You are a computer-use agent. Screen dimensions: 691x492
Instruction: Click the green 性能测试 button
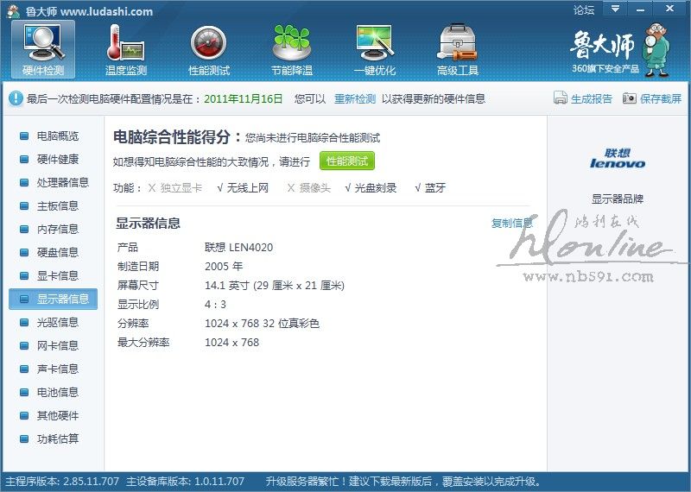347,161
